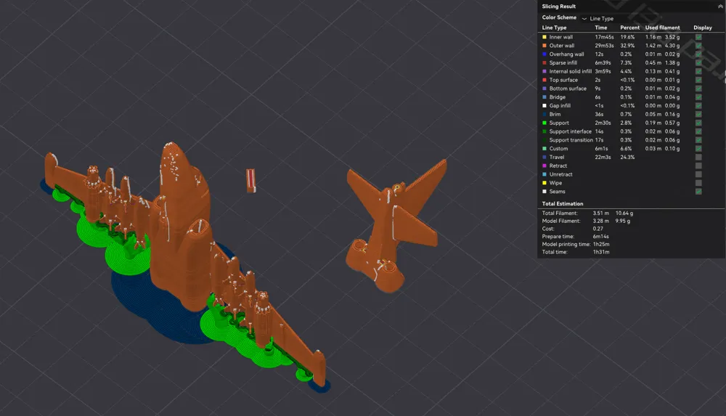Toggle display of Seams
The width and height of the screenshot is (726, 416).
pyautogui.click(x=698, y=192)
